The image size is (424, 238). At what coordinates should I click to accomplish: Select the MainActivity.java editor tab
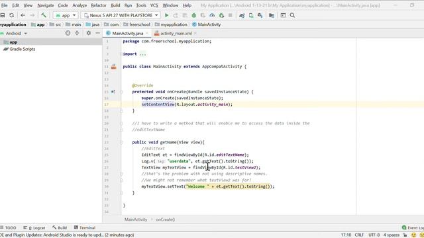coord(127,33)
